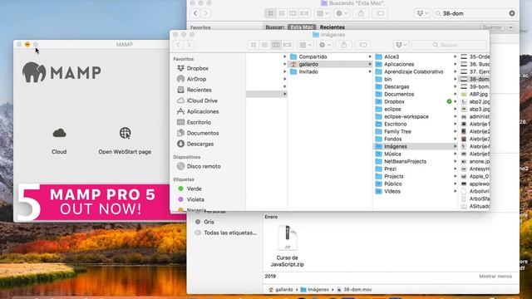Open Curso de JavaScript.zip file
The image size is (532, 299).
click(288, 246)
